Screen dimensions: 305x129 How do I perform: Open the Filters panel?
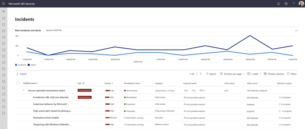pyautogui.click(x=291, y=74)
